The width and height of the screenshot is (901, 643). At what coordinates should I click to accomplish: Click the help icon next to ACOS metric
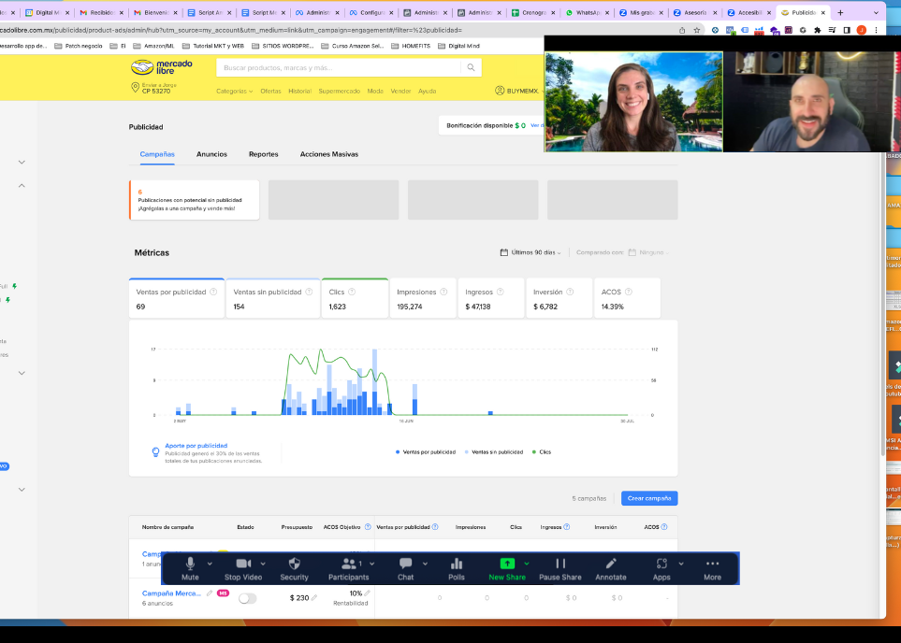[x=629, y=292]
